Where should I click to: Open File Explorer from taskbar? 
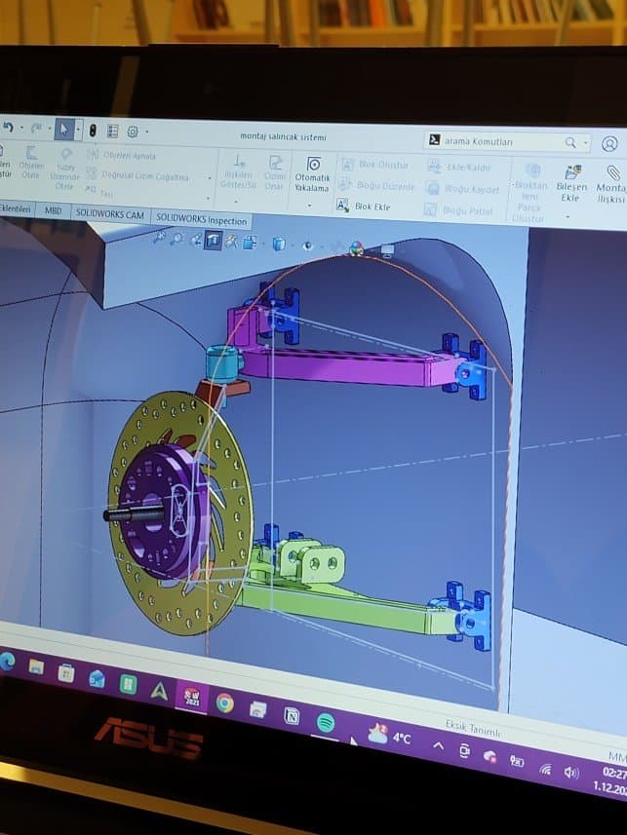pyautogui.click(x=36, y=666)
